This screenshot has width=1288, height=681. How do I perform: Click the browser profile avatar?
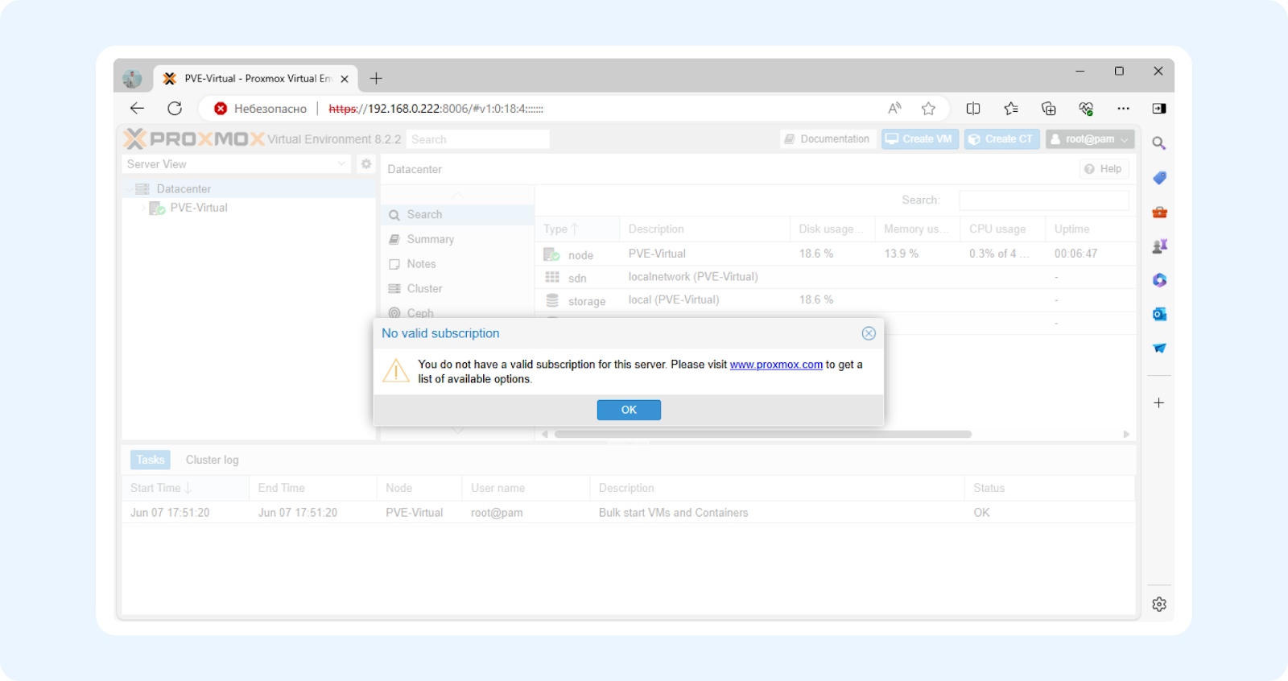(132, 78)
